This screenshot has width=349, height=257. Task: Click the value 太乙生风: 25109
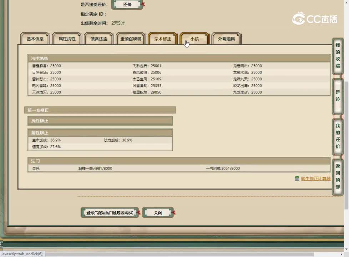[x=147, y=79]
